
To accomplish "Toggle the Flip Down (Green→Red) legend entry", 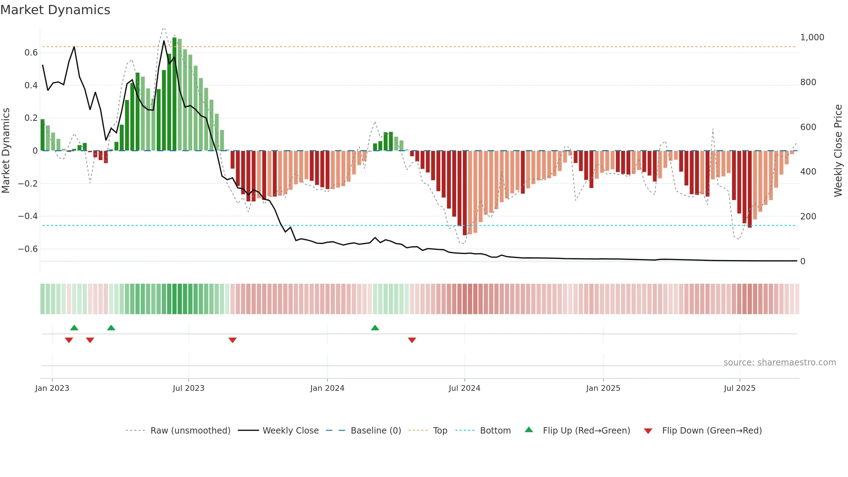I will click(702, 430).
